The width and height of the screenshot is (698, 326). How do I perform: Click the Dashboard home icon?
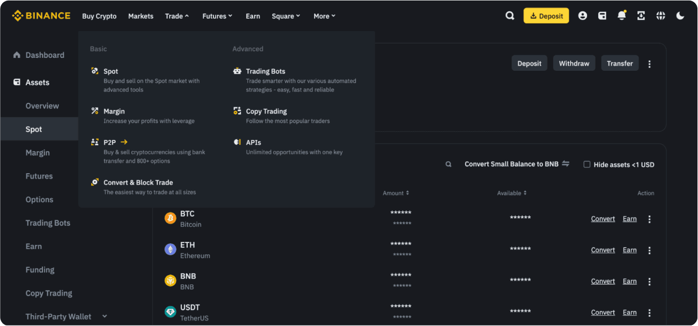pyautogui.click(x=17, y=55)
